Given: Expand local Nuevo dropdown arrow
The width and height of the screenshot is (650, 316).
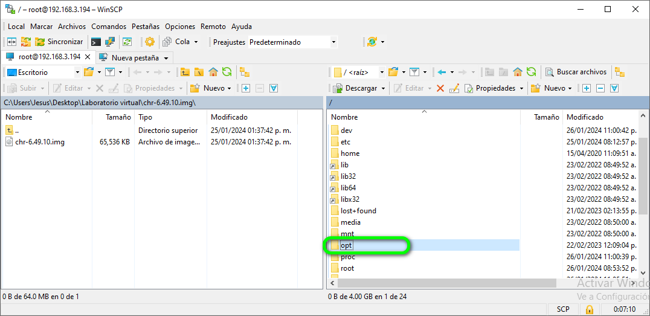Looking at the screenshot, I should click(229, 88).
